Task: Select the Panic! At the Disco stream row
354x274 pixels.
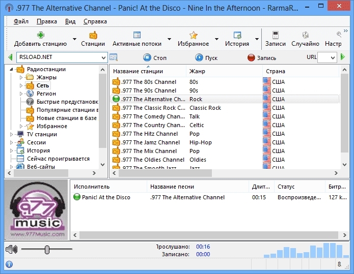Action: 210,197
